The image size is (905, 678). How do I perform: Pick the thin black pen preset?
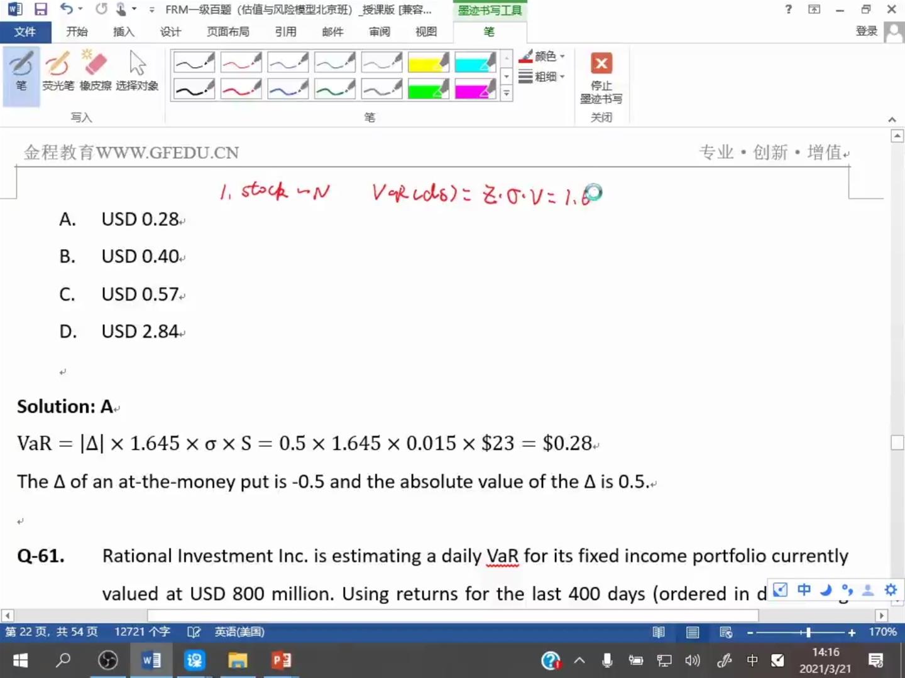(194, 62)
